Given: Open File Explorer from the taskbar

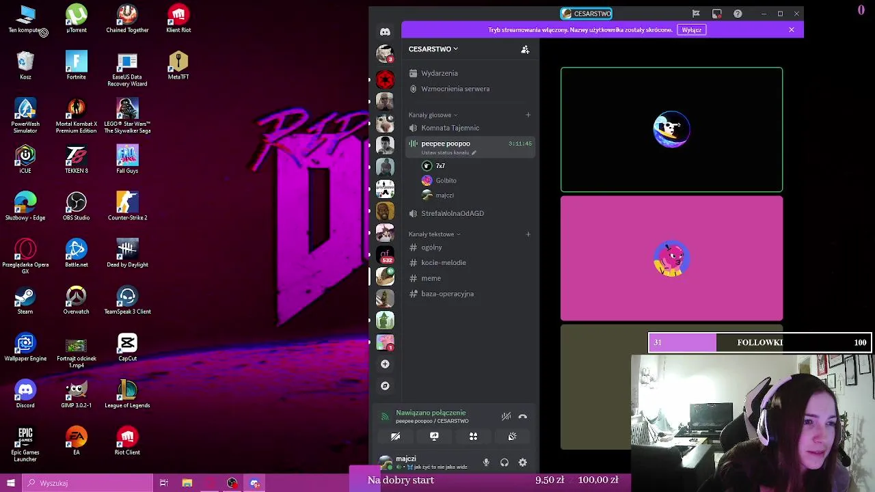Looking at the screenshot, I should pyautogui.click(x=187, y=483).
